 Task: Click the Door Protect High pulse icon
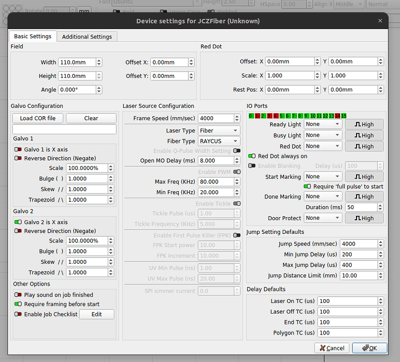pyautogui.click(x=364, y=218)
